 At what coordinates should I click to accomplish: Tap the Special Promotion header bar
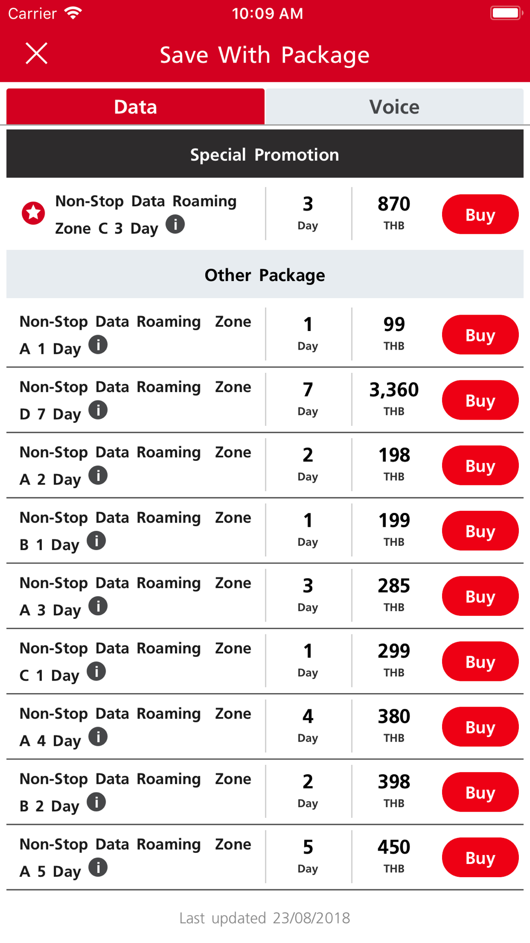(x=265, y=154)
